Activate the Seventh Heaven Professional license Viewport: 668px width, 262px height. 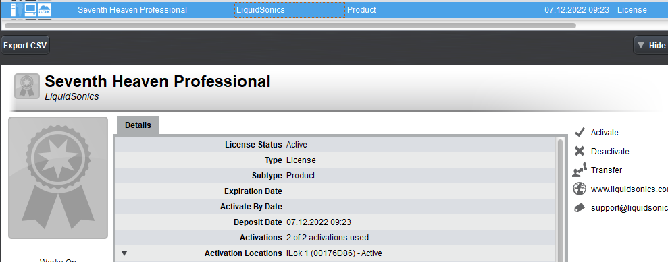point(604,133)
